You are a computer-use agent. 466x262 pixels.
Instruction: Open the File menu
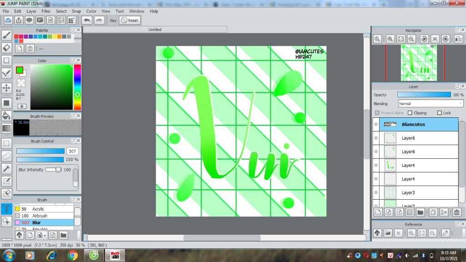tap(5, 11)
